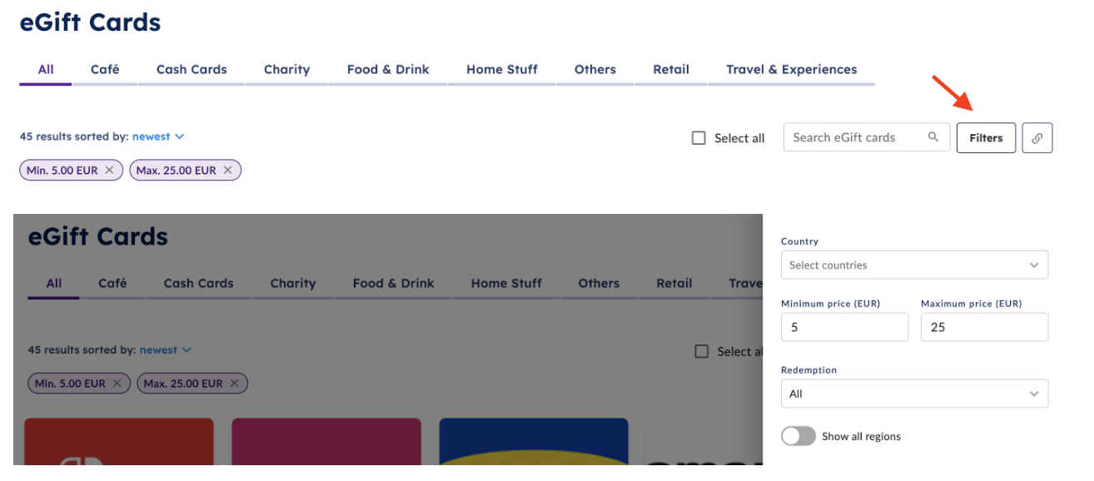This screenshot has height=481, width=1094.
Task: Tick the dimmed lower Select all checkbox
Action: [701, 351]
